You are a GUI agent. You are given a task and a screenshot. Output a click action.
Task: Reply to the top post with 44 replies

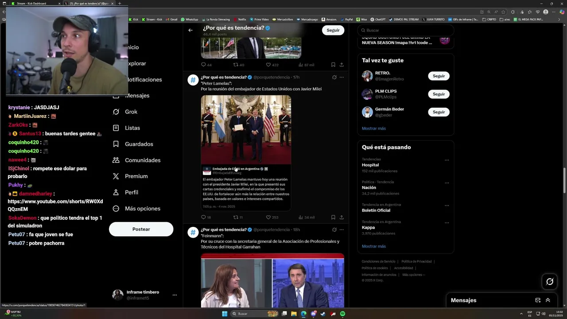203,65
